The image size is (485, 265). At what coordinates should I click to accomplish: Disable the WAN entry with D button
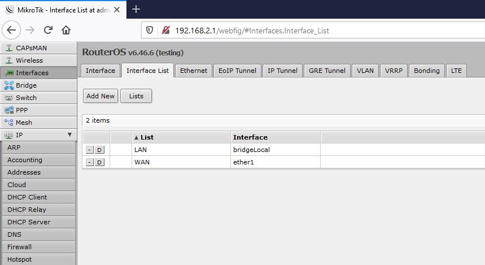pos(99,162)
